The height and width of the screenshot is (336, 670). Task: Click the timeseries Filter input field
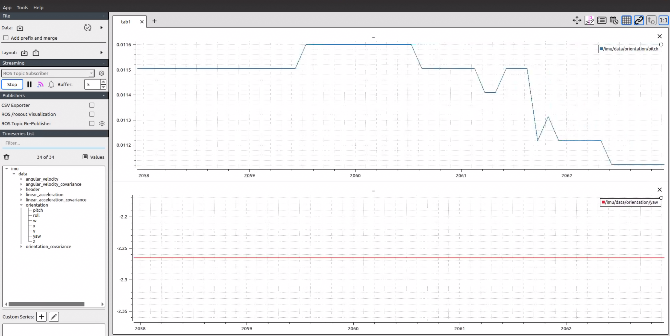pos(54,143)
